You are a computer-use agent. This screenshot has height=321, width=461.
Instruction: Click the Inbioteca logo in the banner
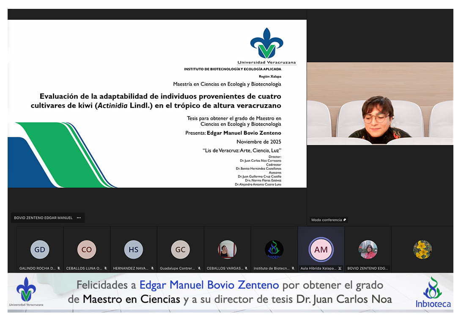pos(433,292)
